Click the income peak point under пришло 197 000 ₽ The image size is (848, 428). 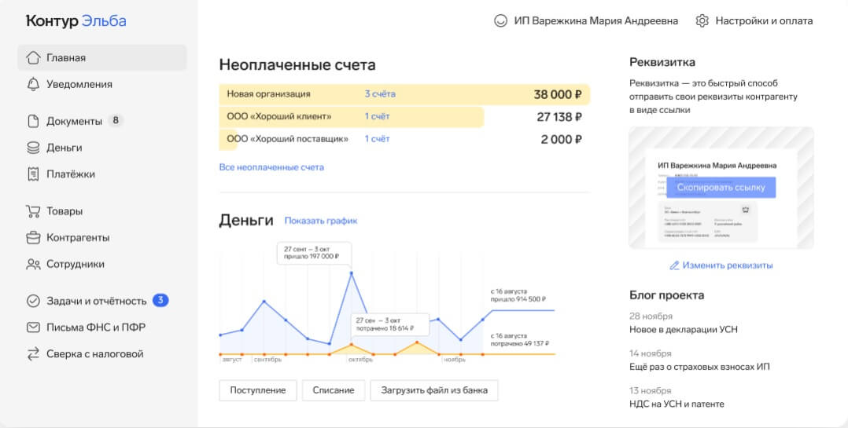tap(352, 273)
